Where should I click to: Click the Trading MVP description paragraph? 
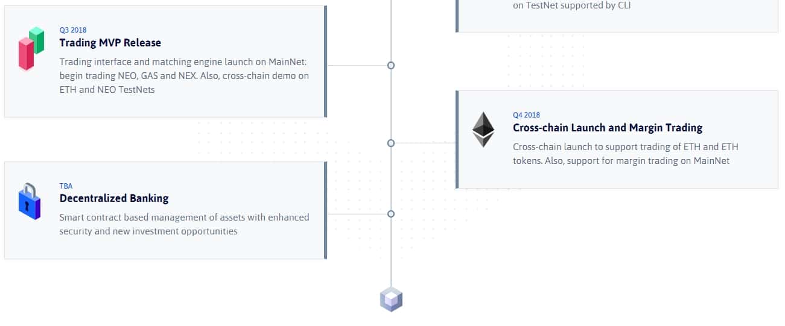coord(184,76)
